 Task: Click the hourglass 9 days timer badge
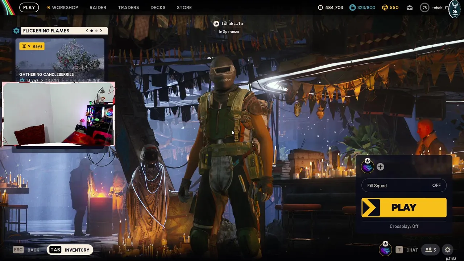click(32, 46)
